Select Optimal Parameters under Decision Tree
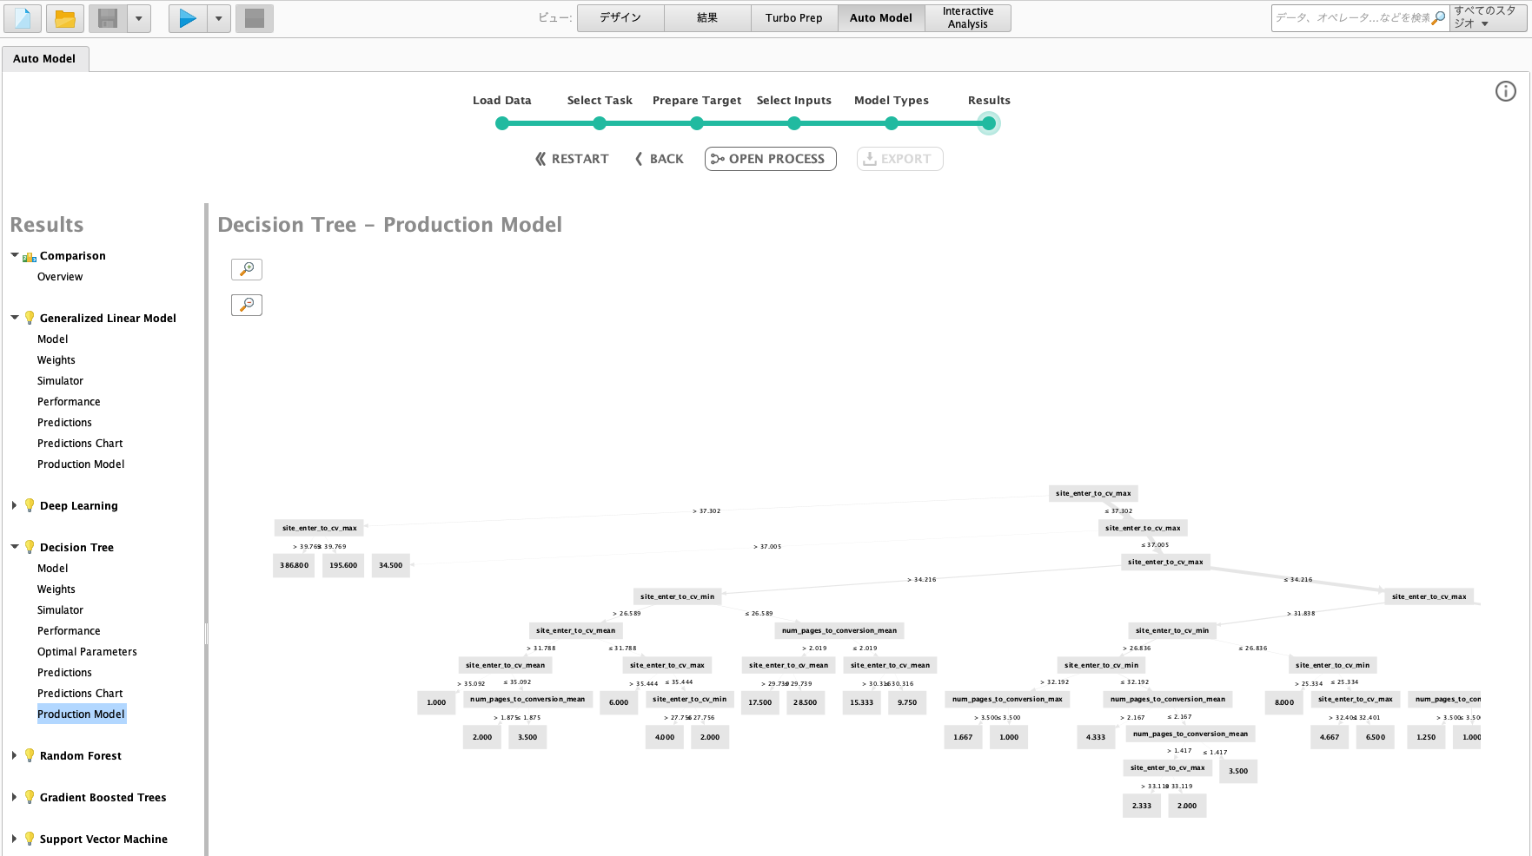Screen dimensions: 1532x856 [87, 652]
